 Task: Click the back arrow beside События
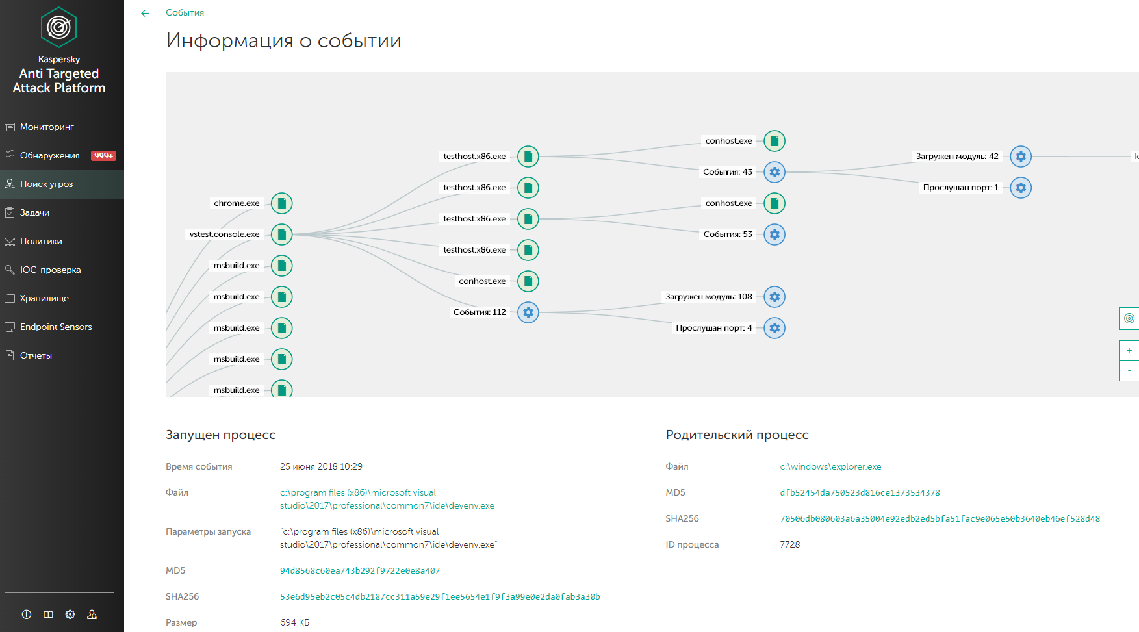(x=145, y=13)
